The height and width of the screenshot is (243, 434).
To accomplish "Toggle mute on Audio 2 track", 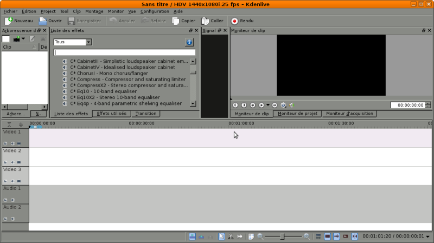I will tap(12, 219).
